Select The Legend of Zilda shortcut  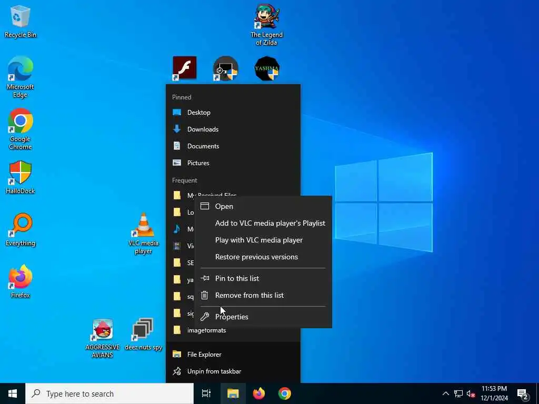266,25
